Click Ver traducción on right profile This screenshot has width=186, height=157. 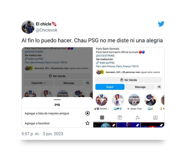[104, 59]
